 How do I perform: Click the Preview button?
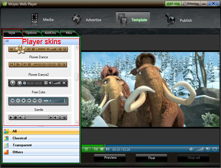tap(110, 158)
